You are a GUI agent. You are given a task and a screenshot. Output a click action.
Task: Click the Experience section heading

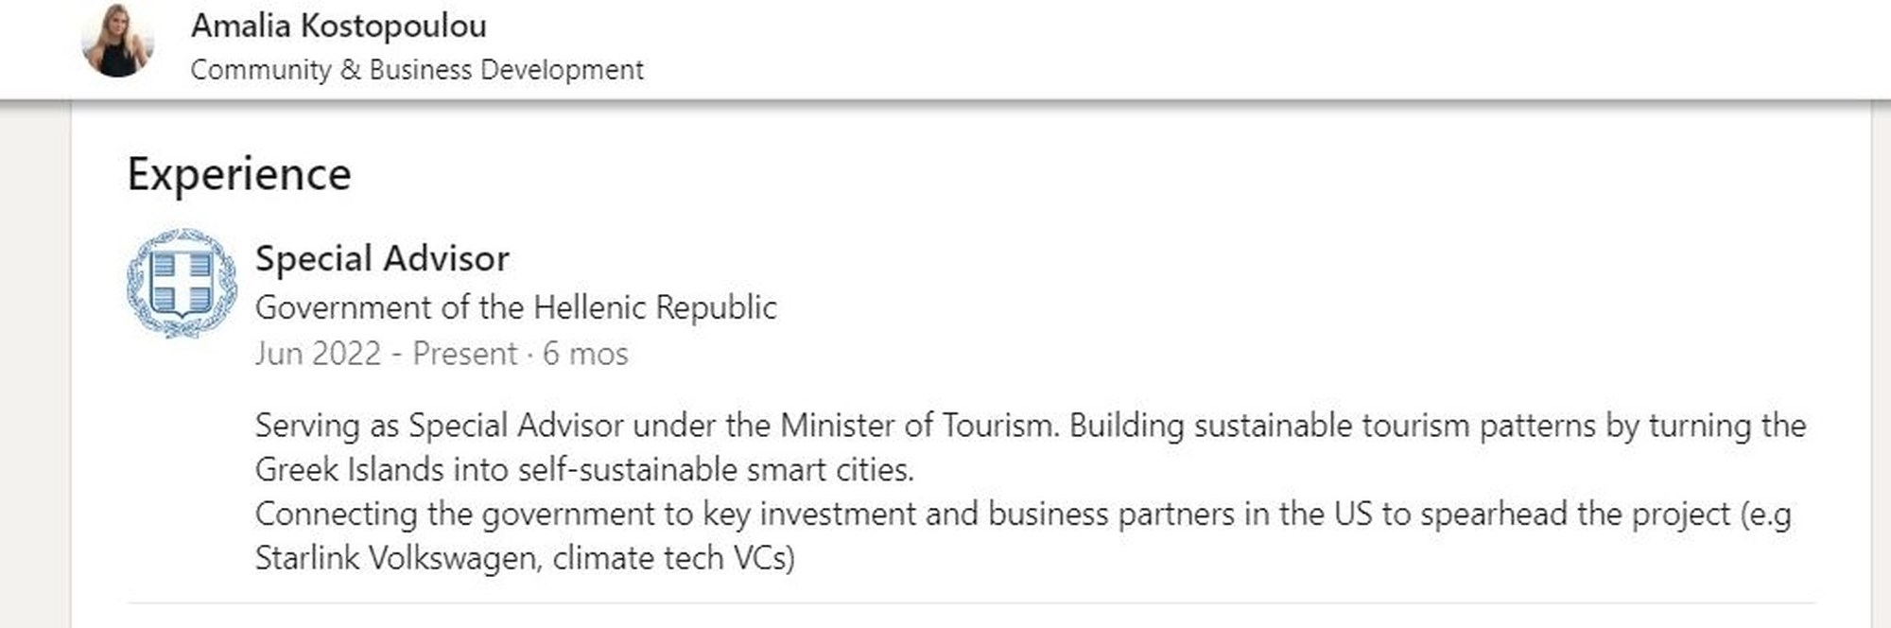(239, 175)
